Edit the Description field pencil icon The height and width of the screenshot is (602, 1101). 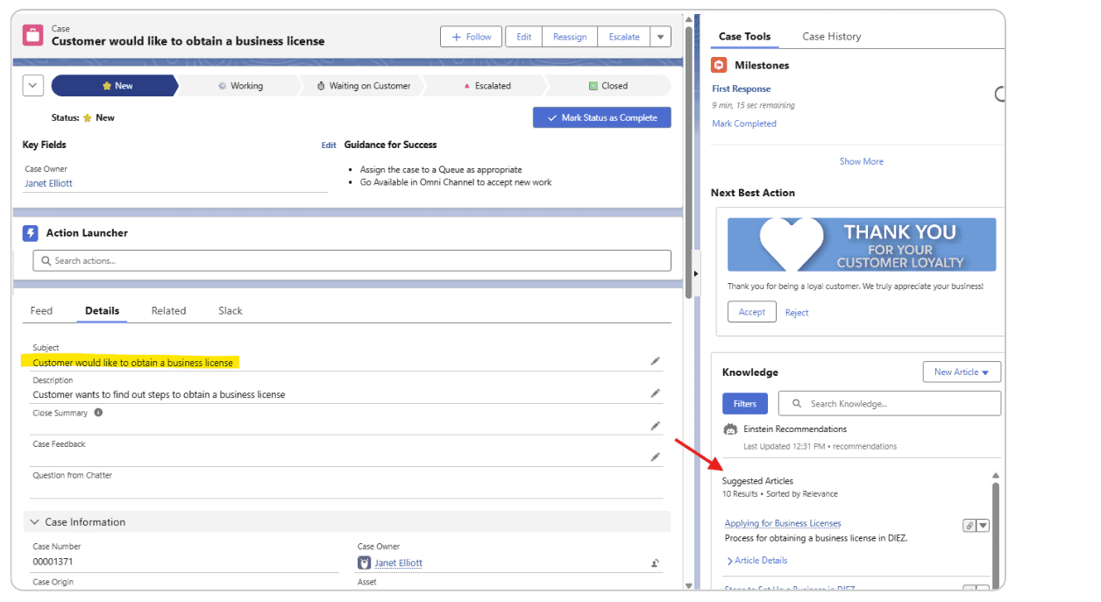pos(655,393)
